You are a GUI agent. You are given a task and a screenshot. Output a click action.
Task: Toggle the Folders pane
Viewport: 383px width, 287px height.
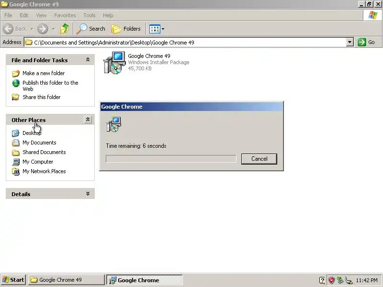(126, 29)
